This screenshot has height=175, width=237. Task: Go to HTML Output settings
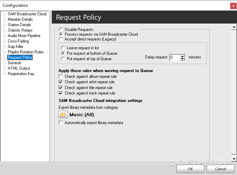(19, 68)
